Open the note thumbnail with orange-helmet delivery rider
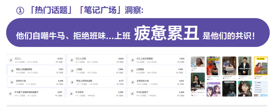275x112 pixels. pos(213,66)
